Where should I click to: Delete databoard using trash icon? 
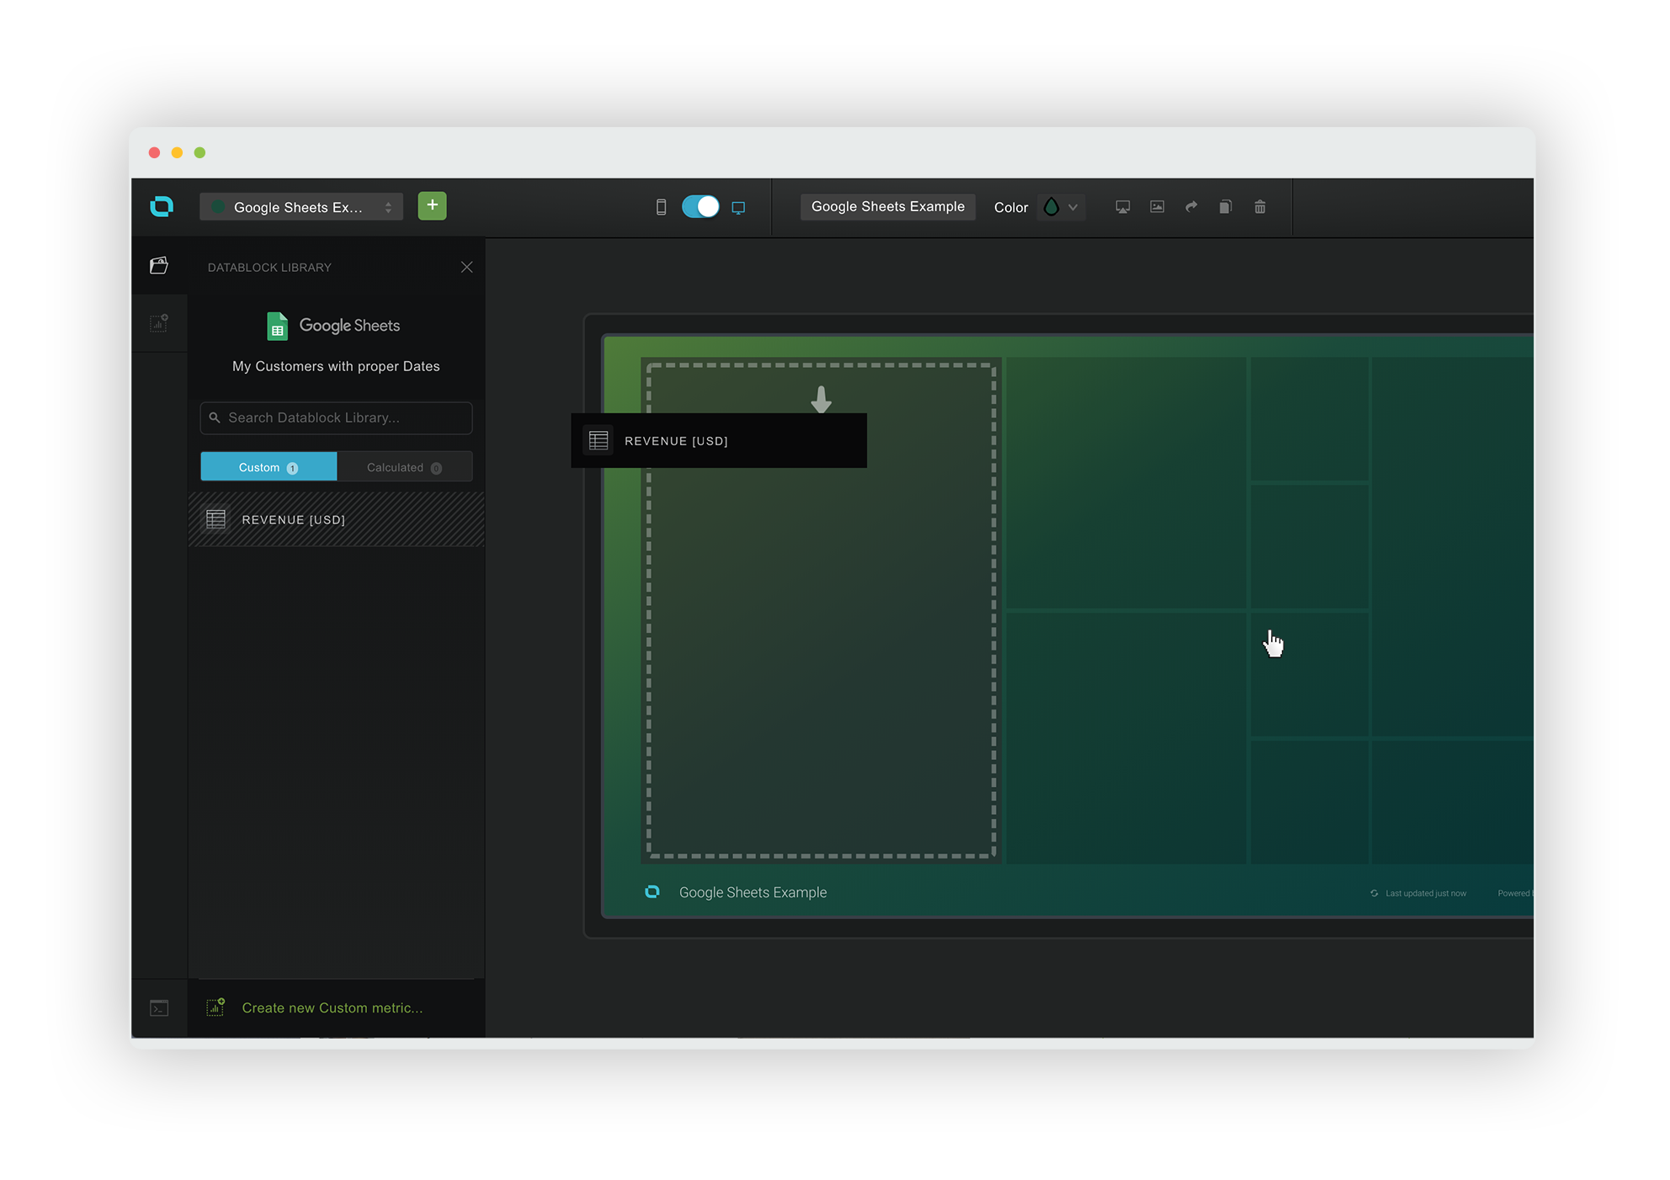(1260, 207)
